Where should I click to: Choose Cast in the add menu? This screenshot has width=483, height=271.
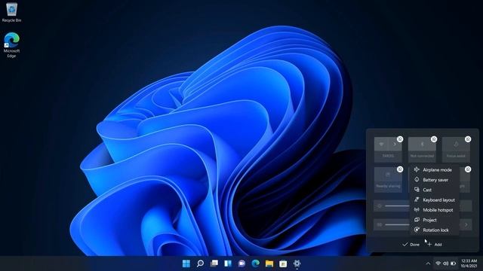click(435, 190)
